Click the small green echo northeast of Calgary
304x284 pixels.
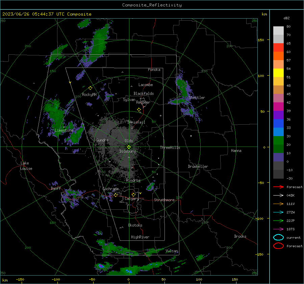point(150,186)
